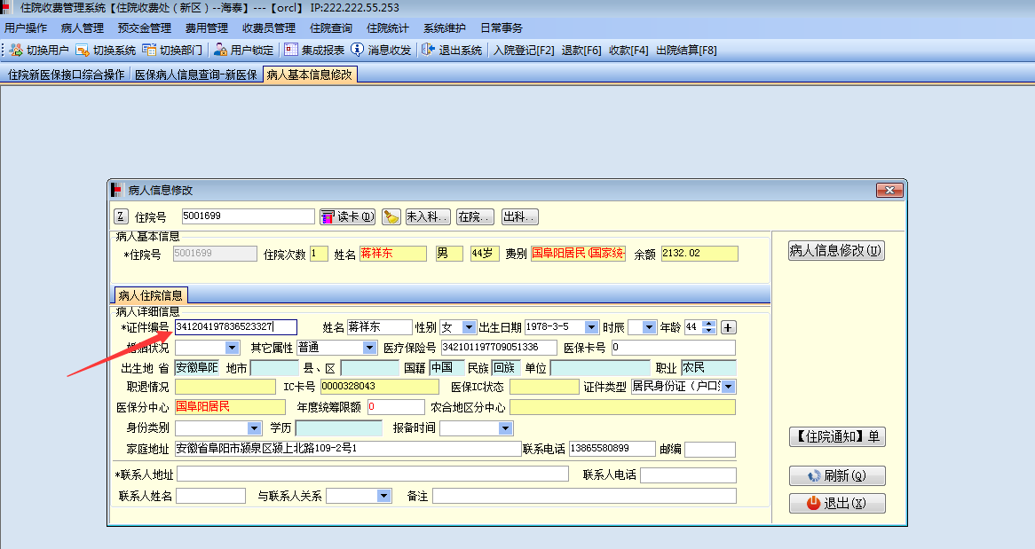Open 集成报表 integrated reports icon
Image resolution: width=1035 pixels, height=549 pixels.
tap(291, 51)
